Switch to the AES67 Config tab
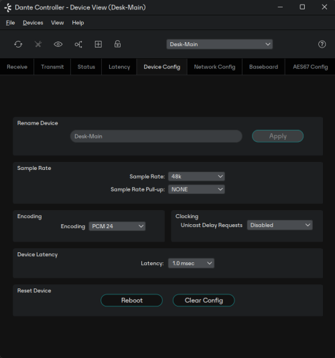The image size is (335, 358). [x=310, y=67]
